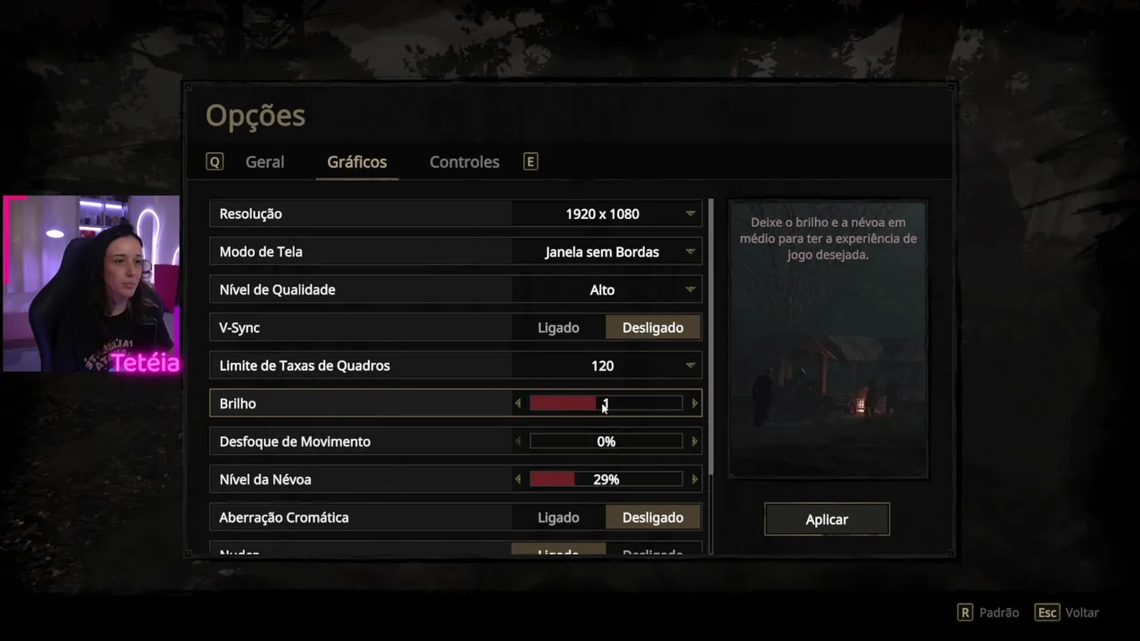Click the R key Padrão icon

pyautogui.click(x=965, y=613)
